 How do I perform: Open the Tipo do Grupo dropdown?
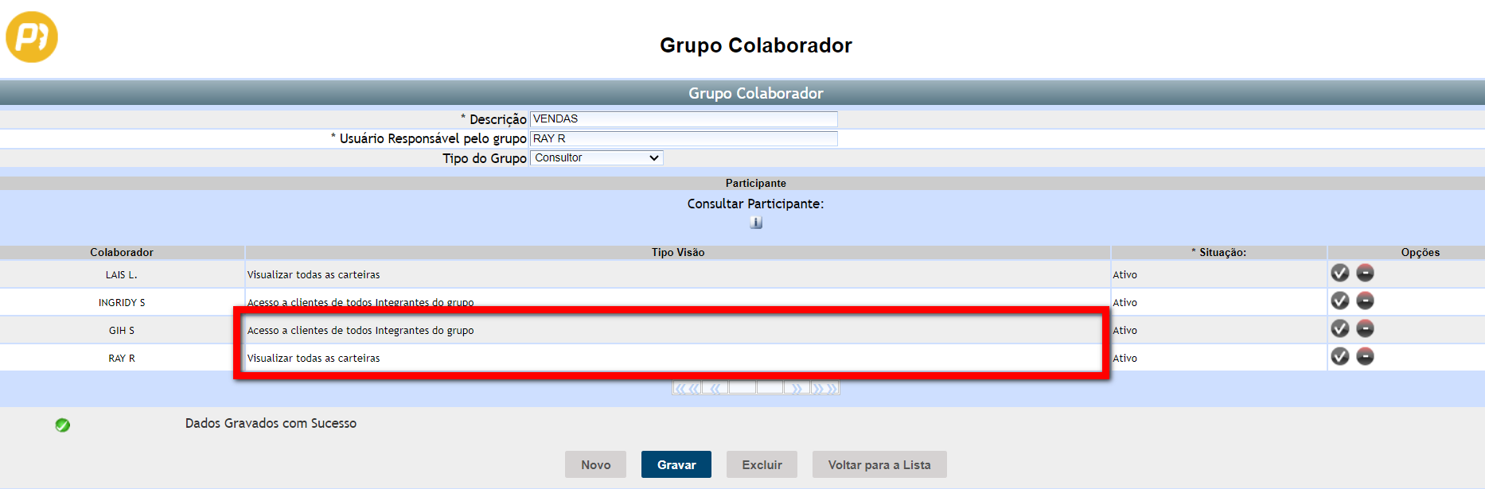[x=596, y=158]
